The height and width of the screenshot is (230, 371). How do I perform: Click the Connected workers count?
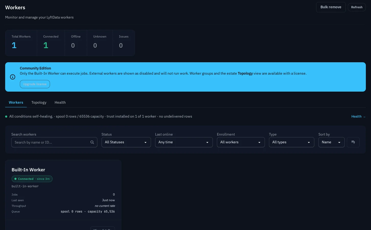[x=46, y=45]
